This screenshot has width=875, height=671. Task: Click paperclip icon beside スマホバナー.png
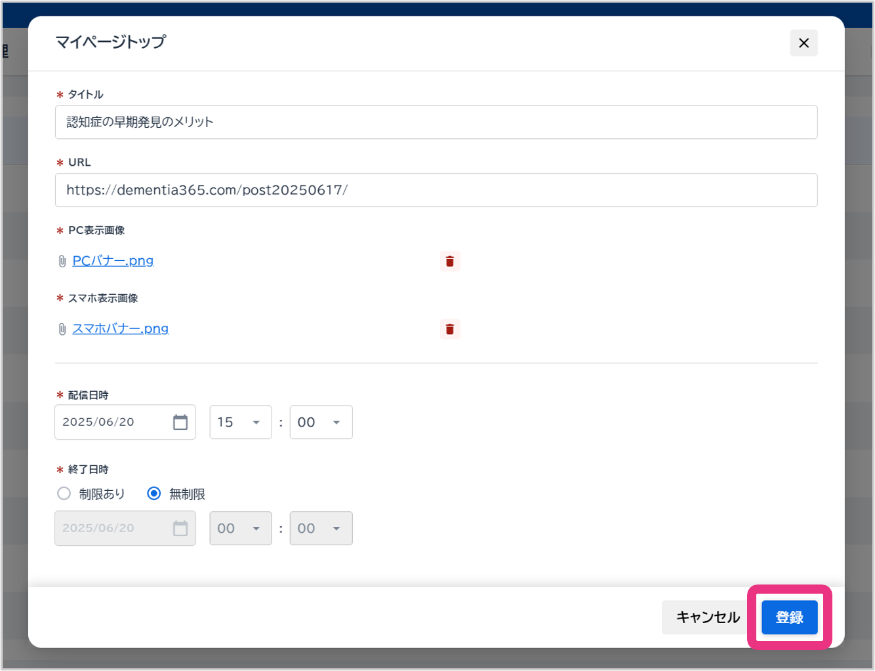[62, 329]
